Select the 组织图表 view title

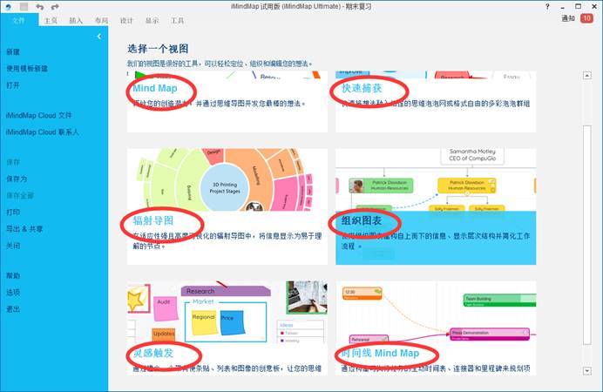coord(362,220)
